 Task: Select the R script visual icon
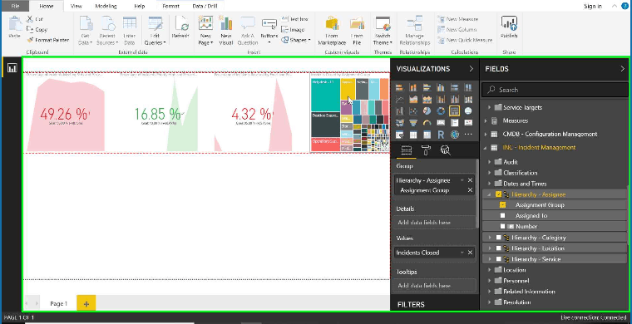click(x=441, y=135)
